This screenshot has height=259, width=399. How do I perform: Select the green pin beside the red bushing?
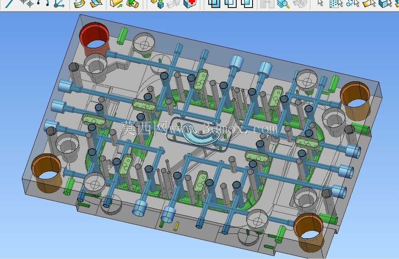pyautogui.click(x=122, y=35)
